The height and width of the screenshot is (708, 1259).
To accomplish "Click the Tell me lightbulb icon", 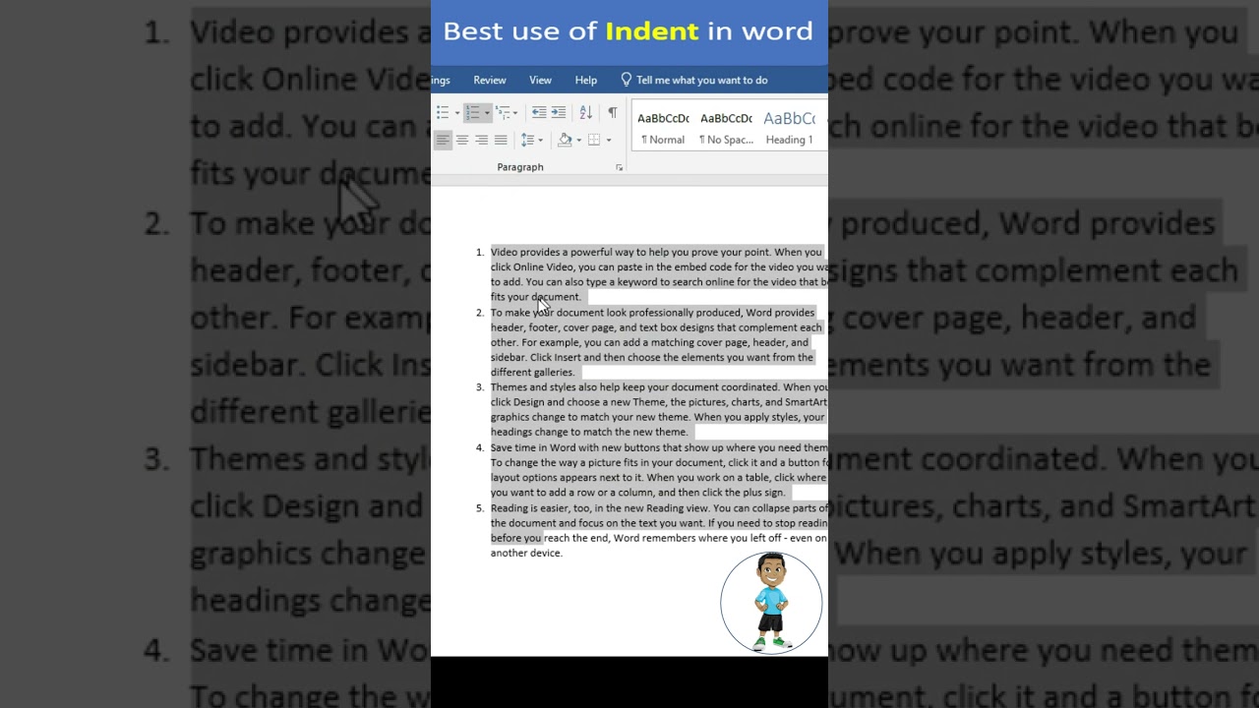I will pyautogui.click(x=626, y=80).
